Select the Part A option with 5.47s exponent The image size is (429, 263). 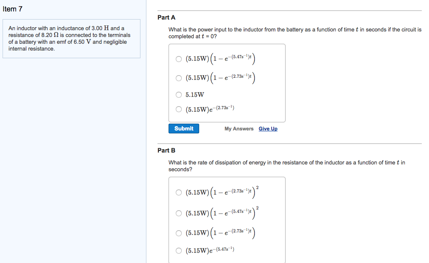pyautogui.click(x=179, y=59)
